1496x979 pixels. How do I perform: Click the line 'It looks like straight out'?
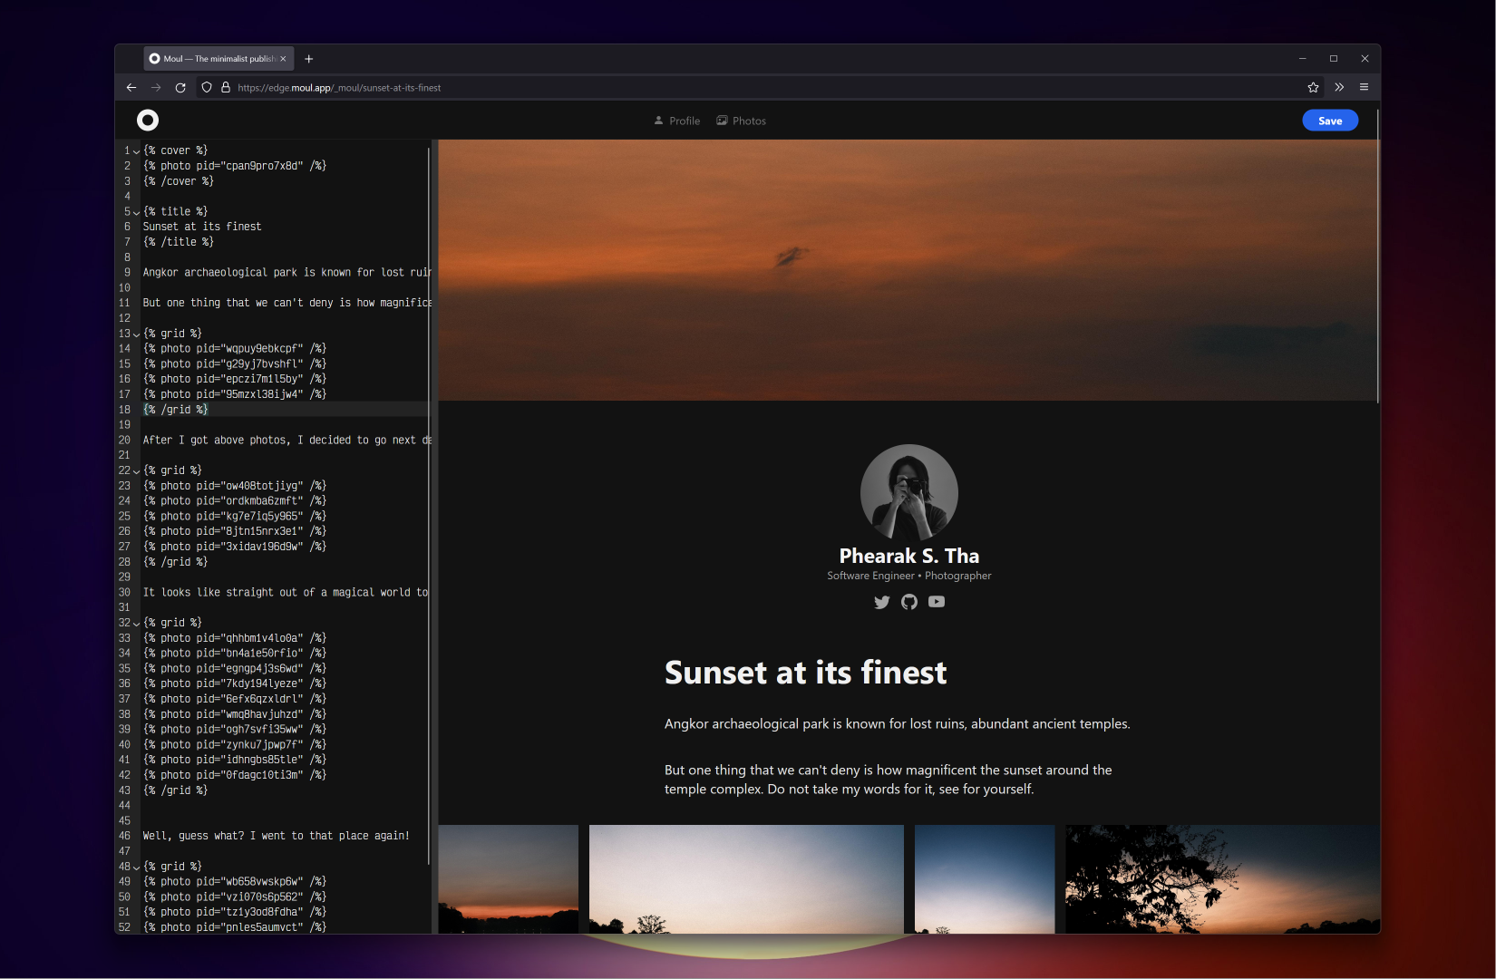(286, 592)
